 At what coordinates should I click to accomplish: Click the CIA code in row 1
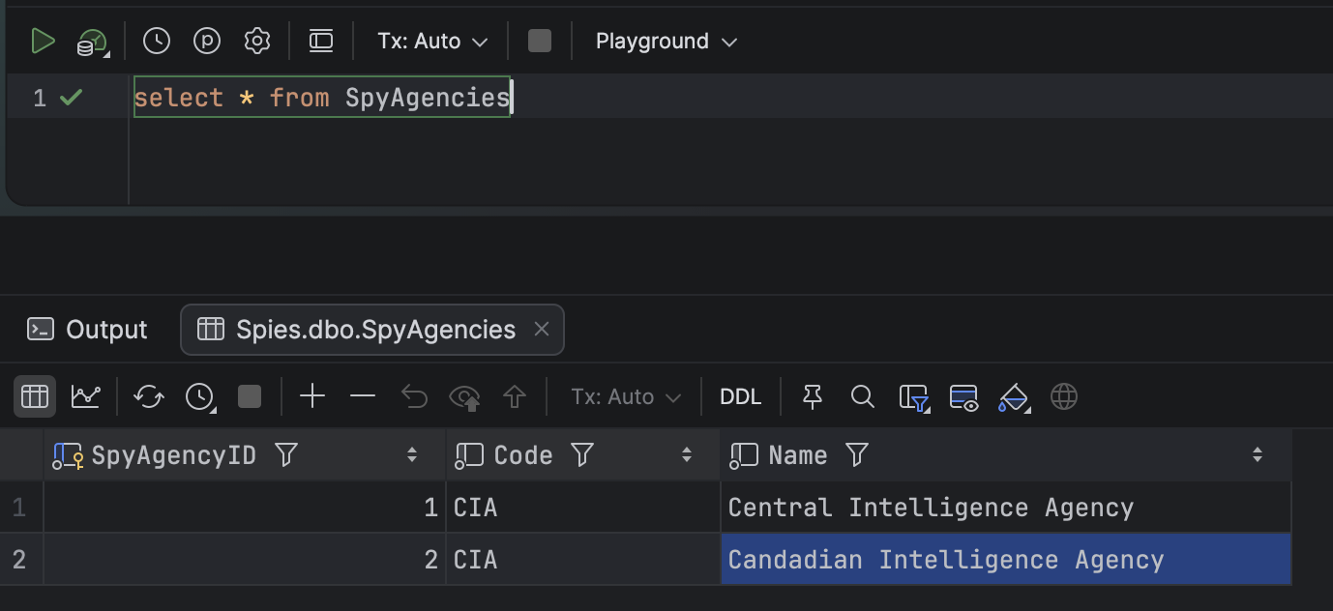tap(583, 508)
